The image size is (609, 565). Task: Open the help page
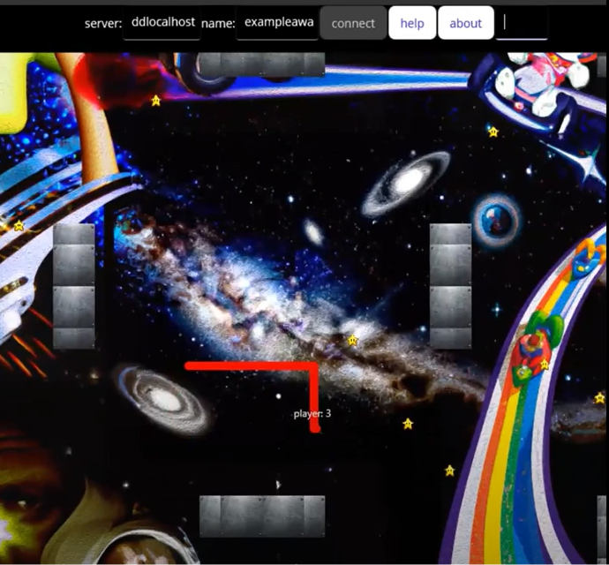pyautogui.click(x=412, y=23)
